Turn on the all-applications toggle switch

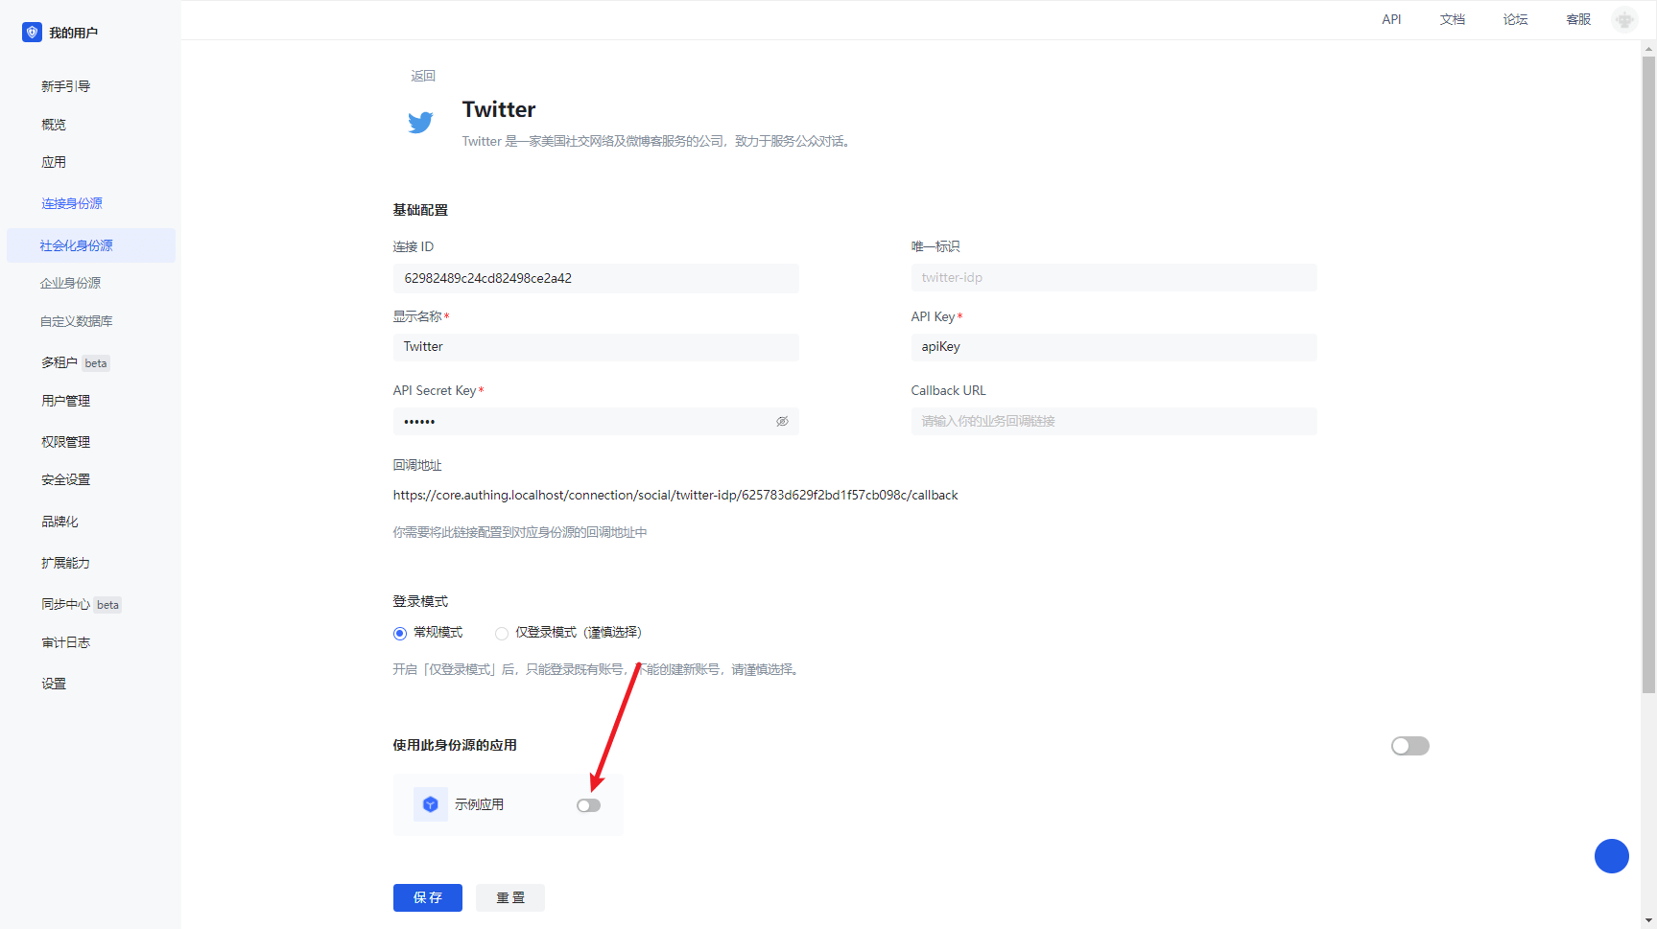tap(1409, 746)
